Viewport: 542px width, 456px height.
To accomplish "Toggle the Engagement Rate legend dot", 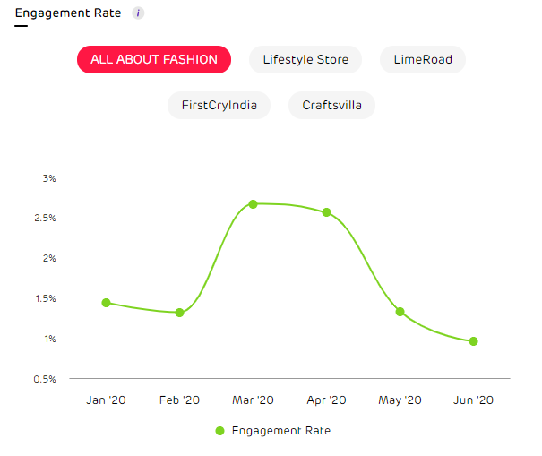I will [x=220, y=431].
